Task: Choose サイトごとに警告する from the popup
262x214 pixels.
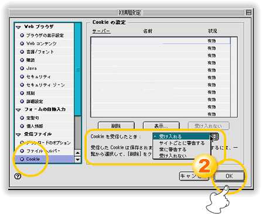Action: pos(182,143)
